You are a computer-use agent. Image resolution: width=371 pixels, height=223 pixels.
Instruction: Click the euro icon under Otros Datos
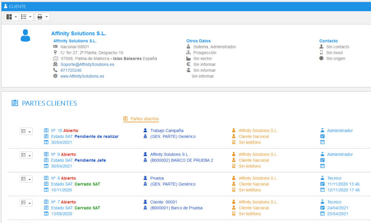pyautogui.click(x=188, y=64)
